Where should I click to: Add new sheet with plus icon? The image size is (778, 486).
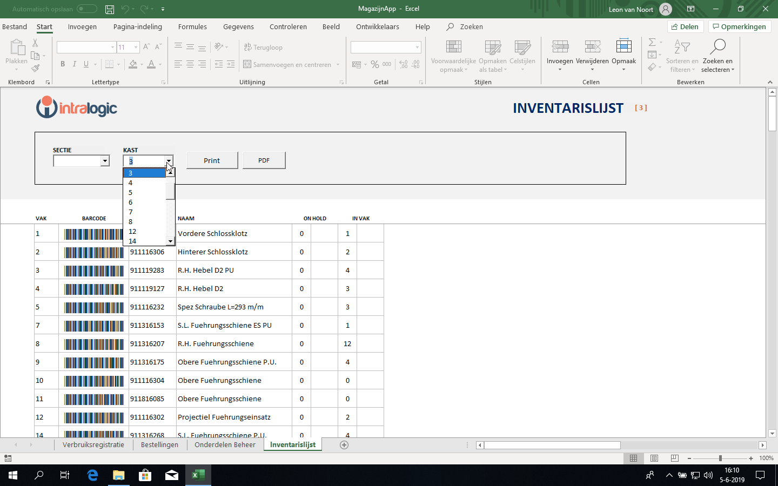pos(344,445)
